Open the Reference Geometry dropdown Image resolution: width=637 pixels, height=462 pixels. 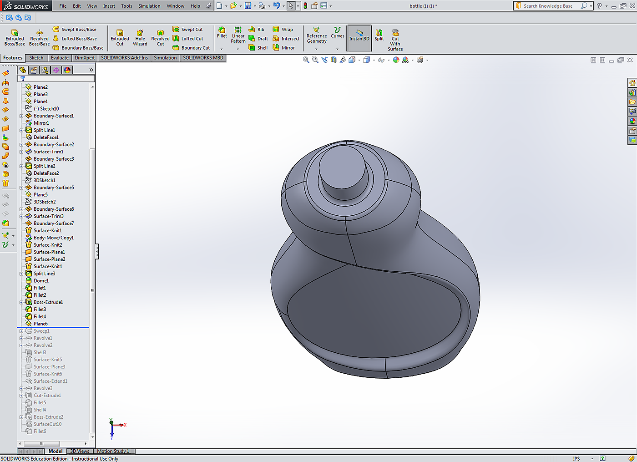[316, 49]
